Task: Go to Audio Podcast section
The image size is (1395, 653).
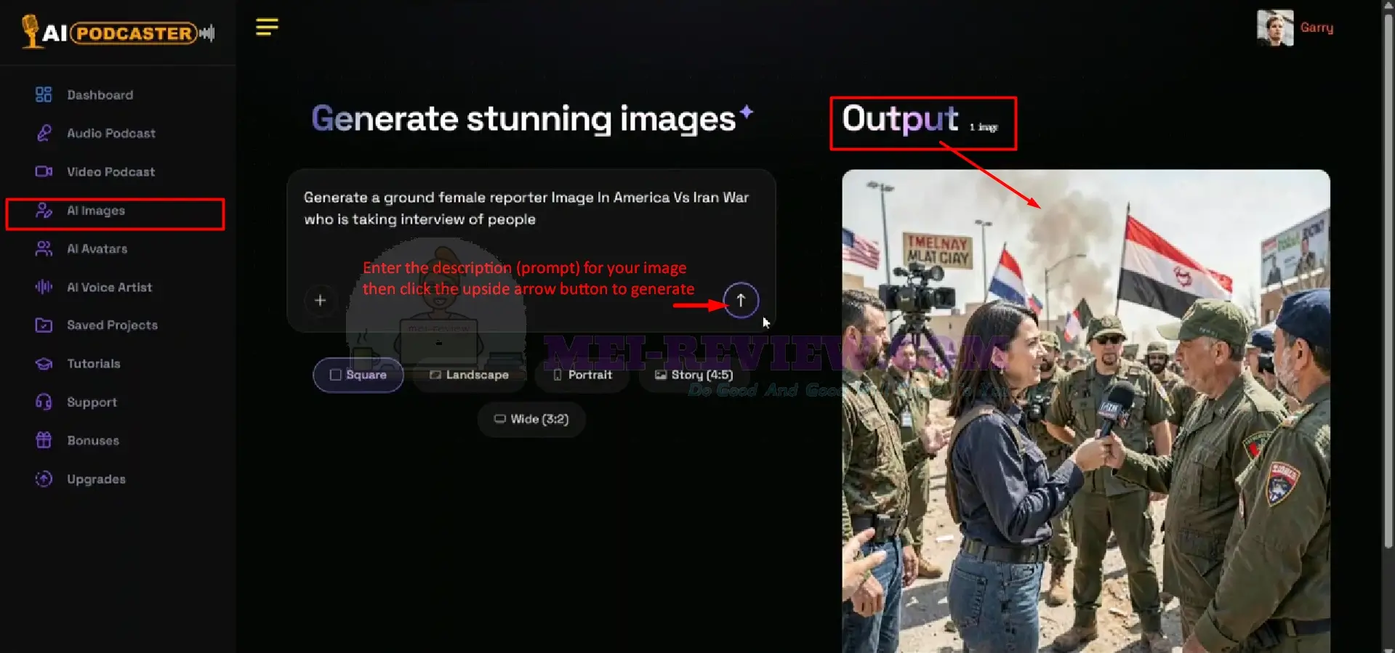Action: click(x=111, y=133)
